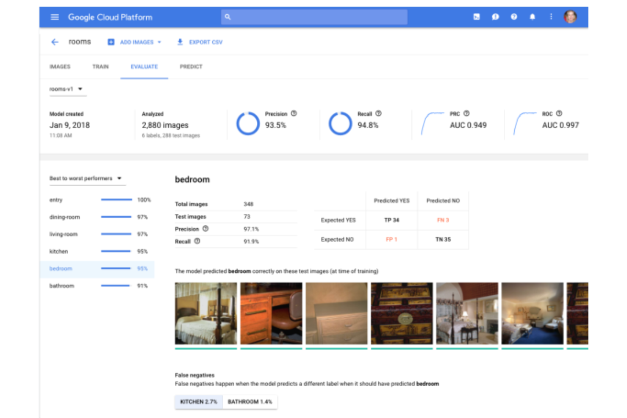Open the navigation hamburger menu
The image size is (627, 418).
tap(54, 17)
